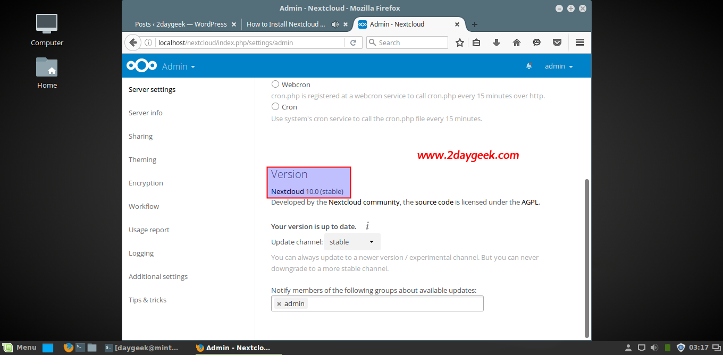Check the battery tray icon
Viewport: 723px width, 355px height.
coord(668,348)
